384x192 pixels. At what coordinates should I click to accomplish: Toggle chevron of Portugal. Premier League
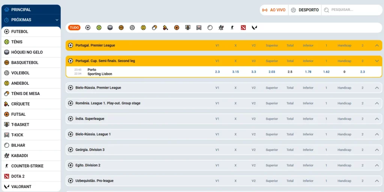pos(377,45)
